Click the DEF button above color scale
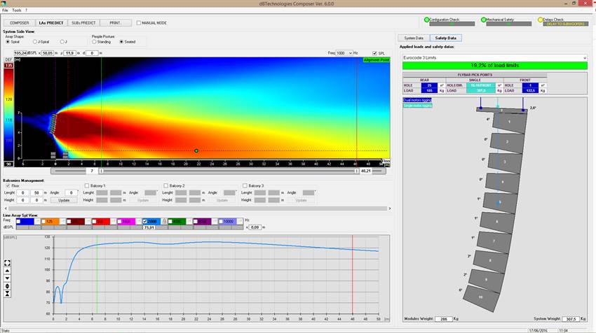This screenshot has width=596, height=333. (8, 60)
